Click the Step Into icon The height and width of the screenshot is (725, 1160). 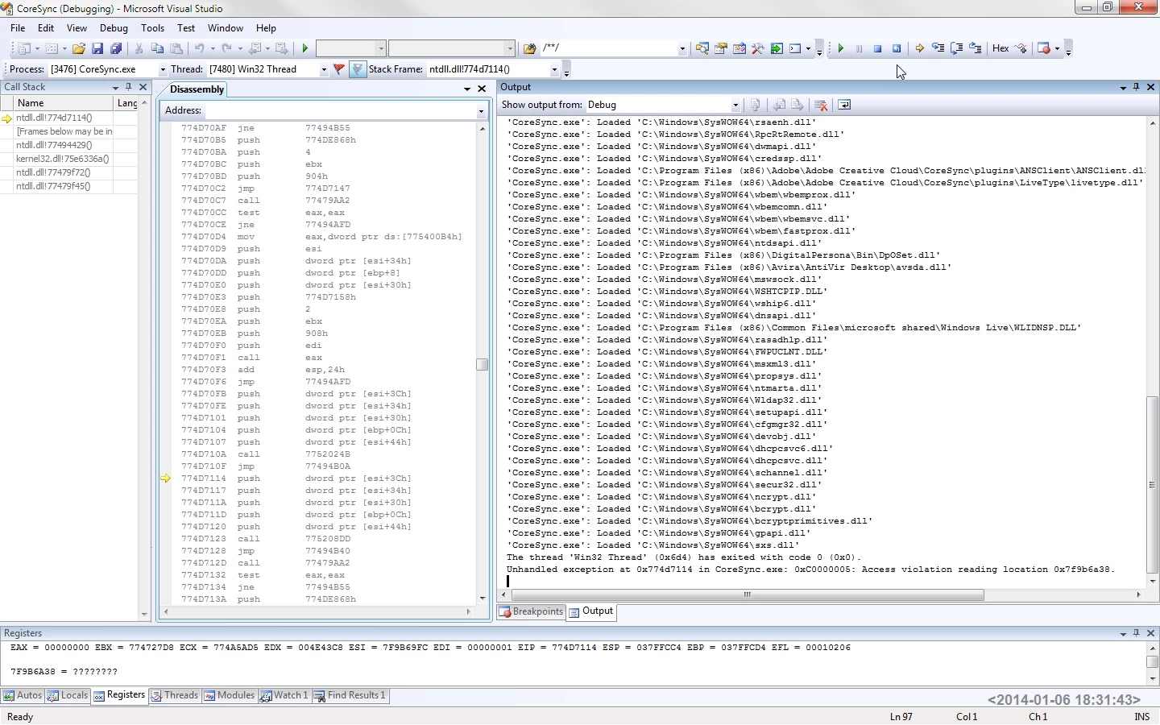938,48
